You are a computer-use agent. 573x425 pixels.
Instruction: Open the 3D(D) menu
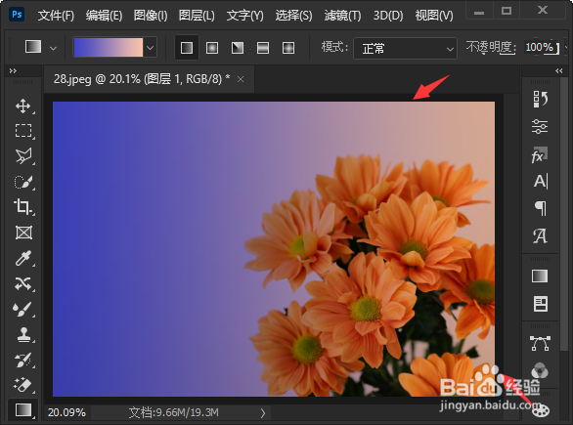[x=388, y=16]
